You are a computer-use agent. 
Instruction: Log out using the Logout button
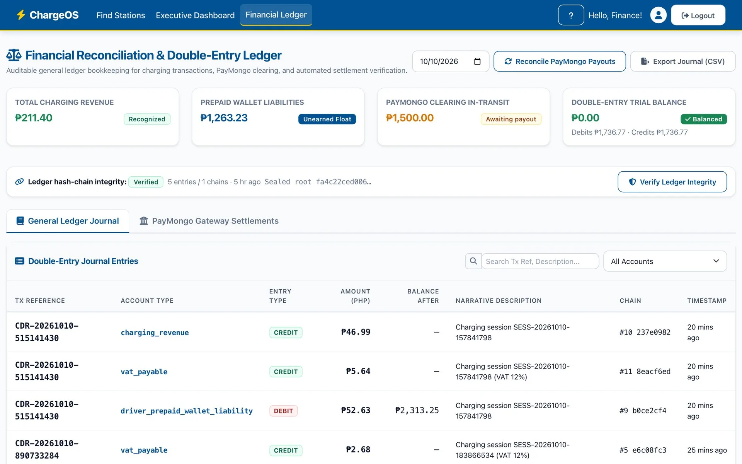698,15
